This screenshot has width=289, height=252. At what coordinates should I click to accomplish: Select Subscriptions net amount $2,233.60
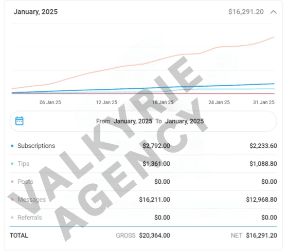click(263, 146)
